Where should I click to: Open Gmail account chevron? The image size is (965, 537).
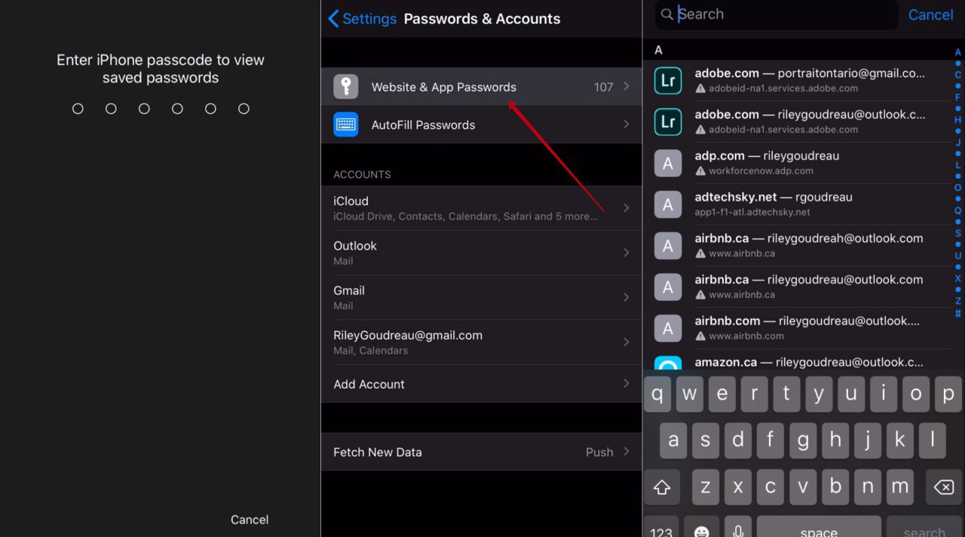tap(626, 297)
